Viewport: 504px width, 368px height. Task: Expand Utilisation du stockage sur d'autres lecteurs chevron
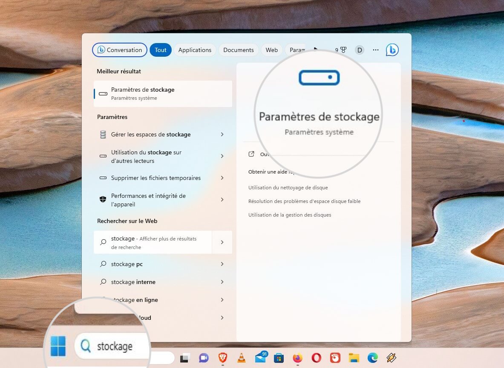(222, 156)
